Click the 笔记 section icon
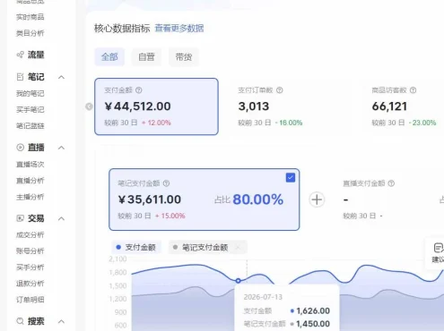This screenshot has width=444, height=331. click(x=20, y=77)
